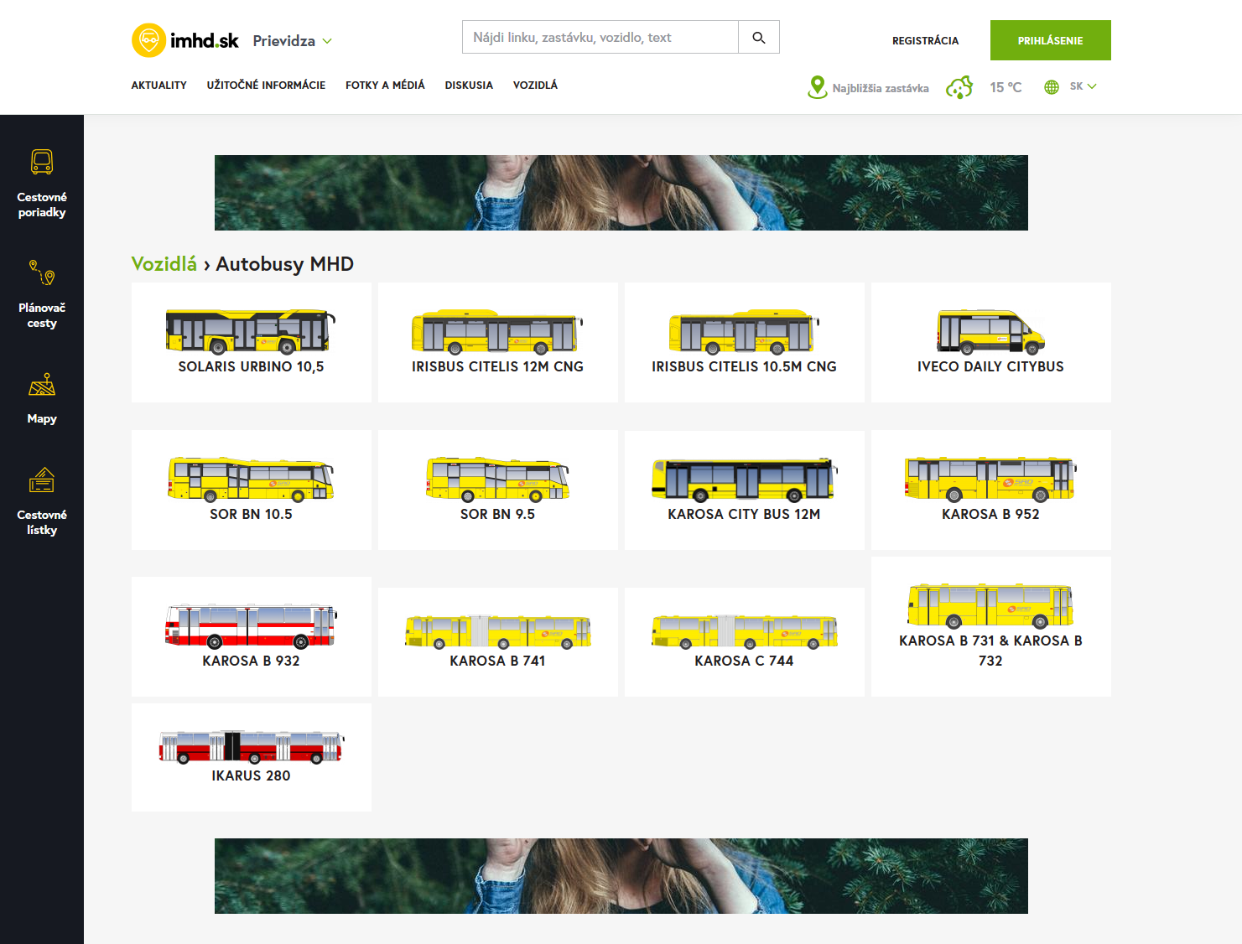Open the Plánovač cesty route planner icon
Viewport: 1242px width, 944px height.
click(x=42, y=272)
